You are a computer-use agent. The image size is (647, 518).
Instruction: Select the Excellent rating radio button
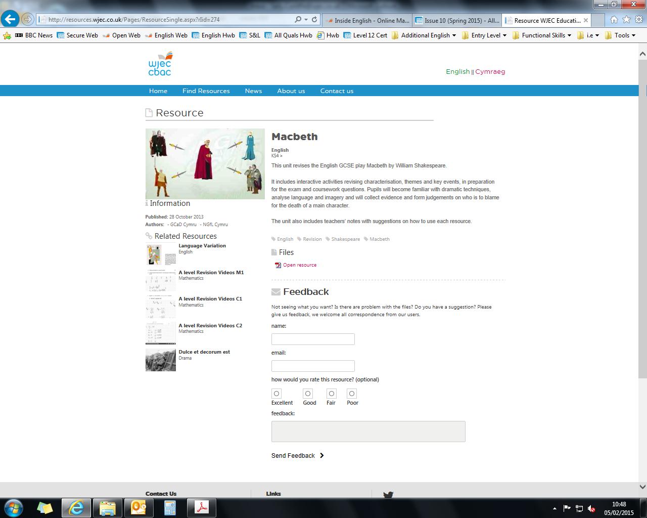276,394
